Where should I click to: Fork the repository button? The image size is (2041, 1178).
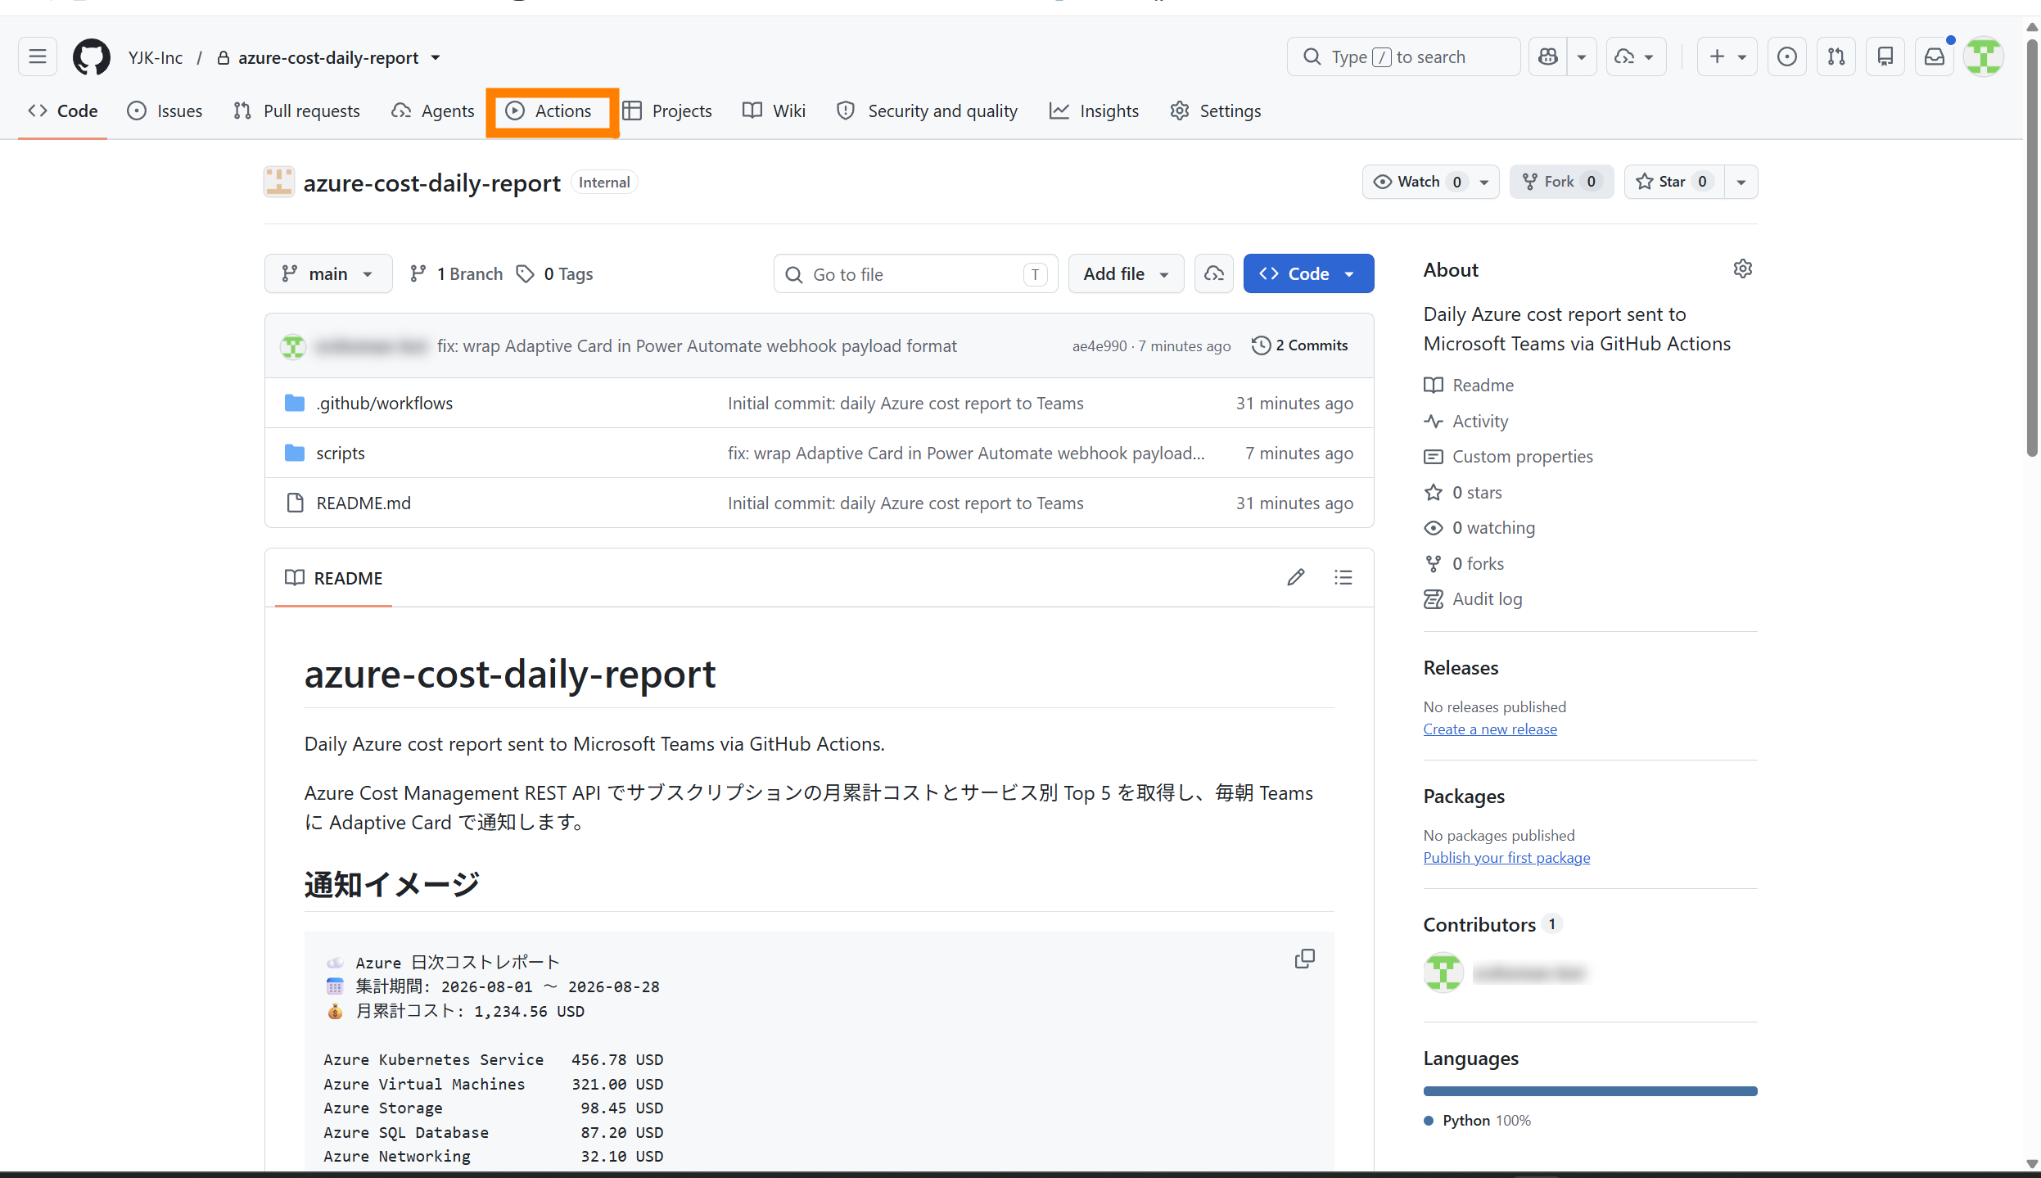click(x=1561, y=182)
